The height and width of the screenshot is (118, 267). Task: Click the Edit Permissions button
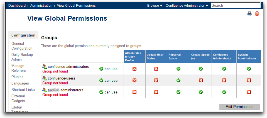(x=240, y=107)
